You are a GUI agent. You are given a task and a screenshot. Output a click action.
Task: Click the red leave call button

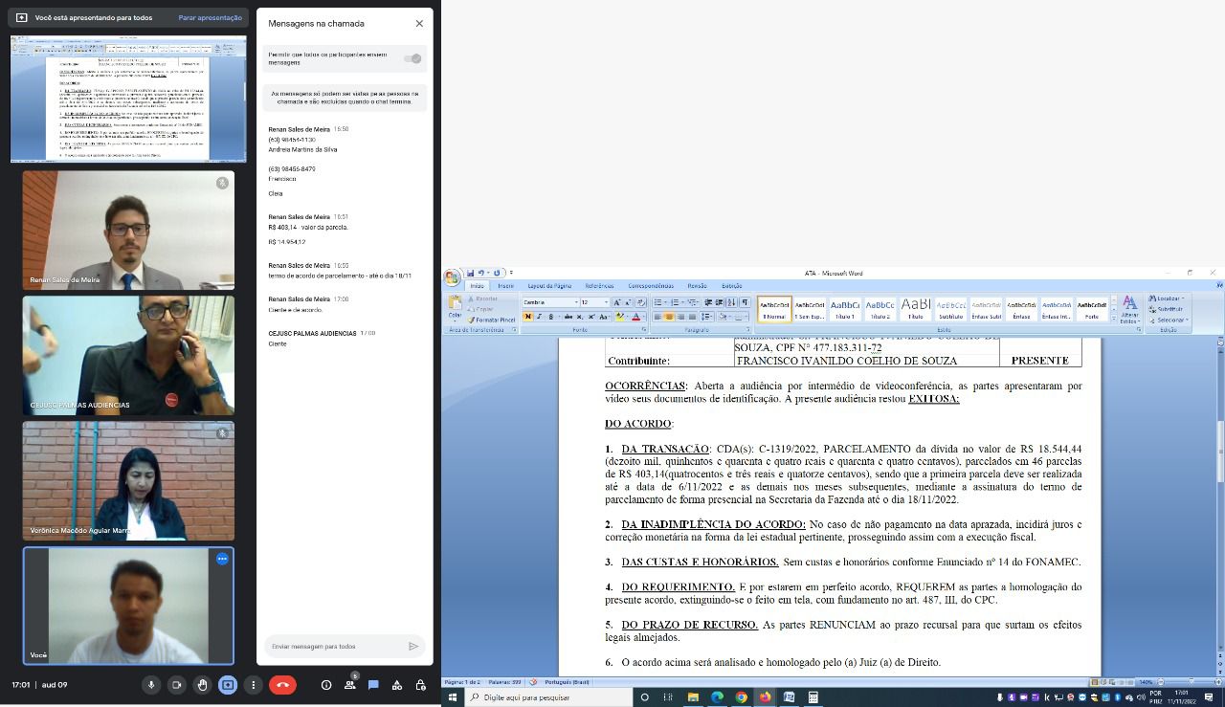coord(282,685)
